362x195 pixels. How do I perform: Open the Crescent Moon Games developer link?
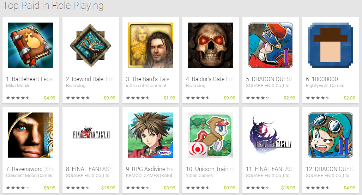(x=29, y=176)
